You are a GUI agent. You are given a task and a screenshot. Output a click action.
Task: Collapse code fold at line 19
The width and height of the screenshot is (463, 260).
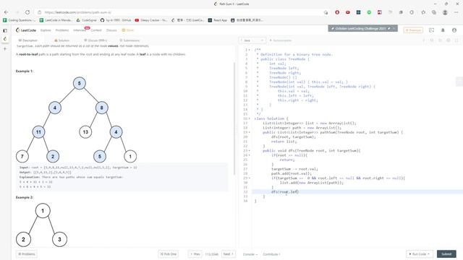tap(250, 132)
